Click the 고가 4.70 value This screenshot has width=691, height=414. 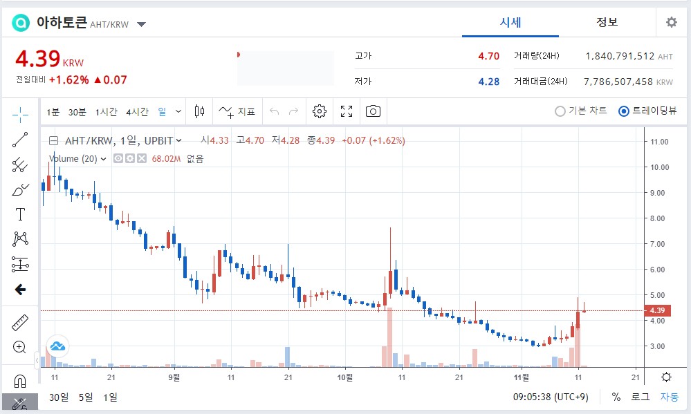[489, 56]
